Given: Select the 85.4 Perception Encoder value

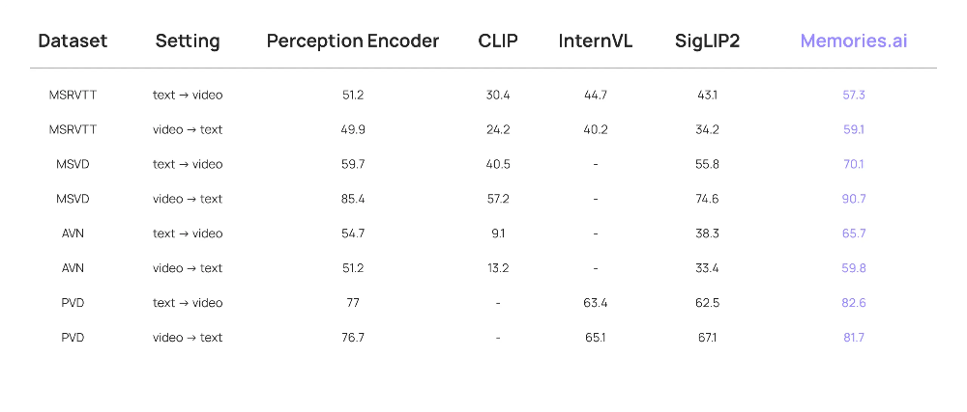Looking at the screenshot, I should click(353, 199).
